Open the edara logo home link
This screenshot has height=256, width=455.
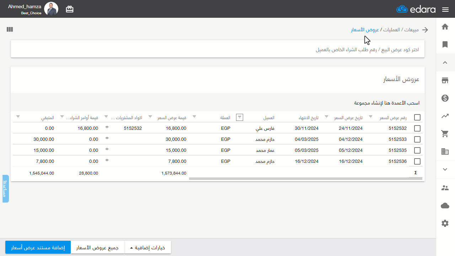click(x=416, y=9)
